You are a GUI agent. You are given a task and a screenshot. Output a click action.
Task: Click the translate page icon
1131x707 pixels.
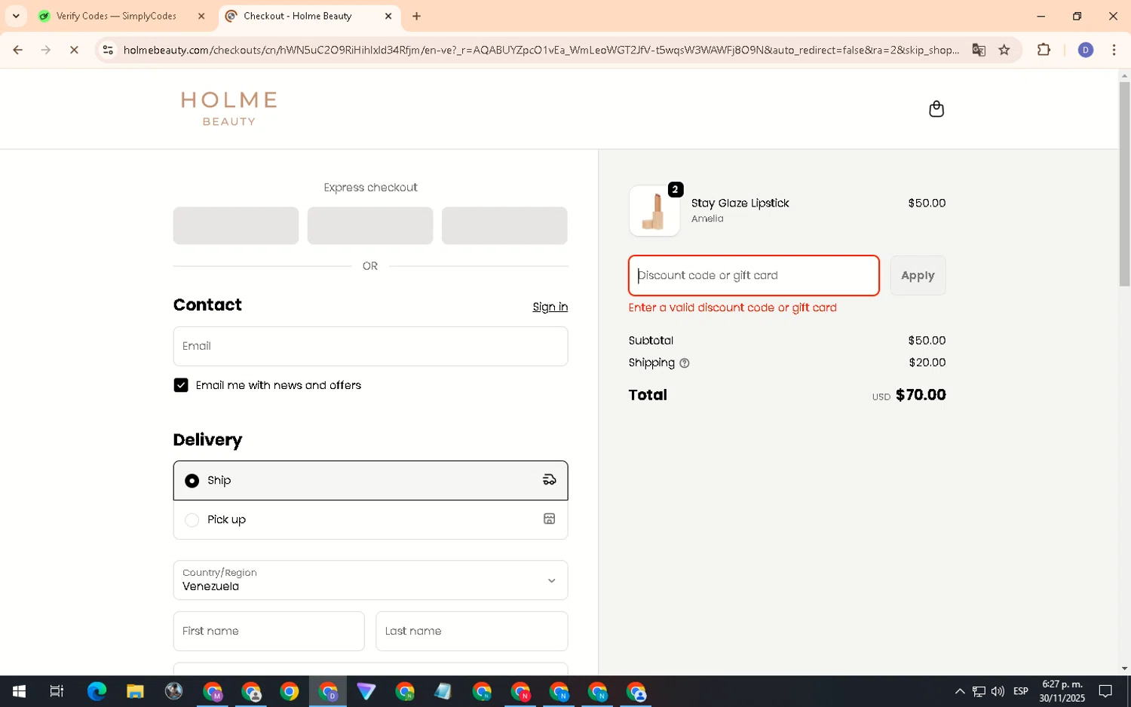(979, 50)
